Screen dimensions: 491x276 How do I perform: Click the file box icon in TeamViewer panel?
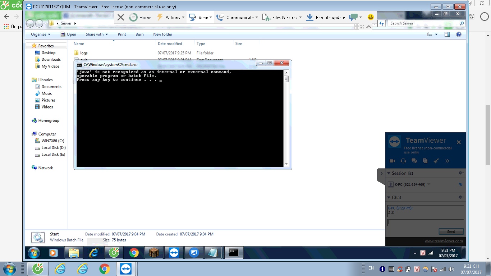tap(425, 161)
